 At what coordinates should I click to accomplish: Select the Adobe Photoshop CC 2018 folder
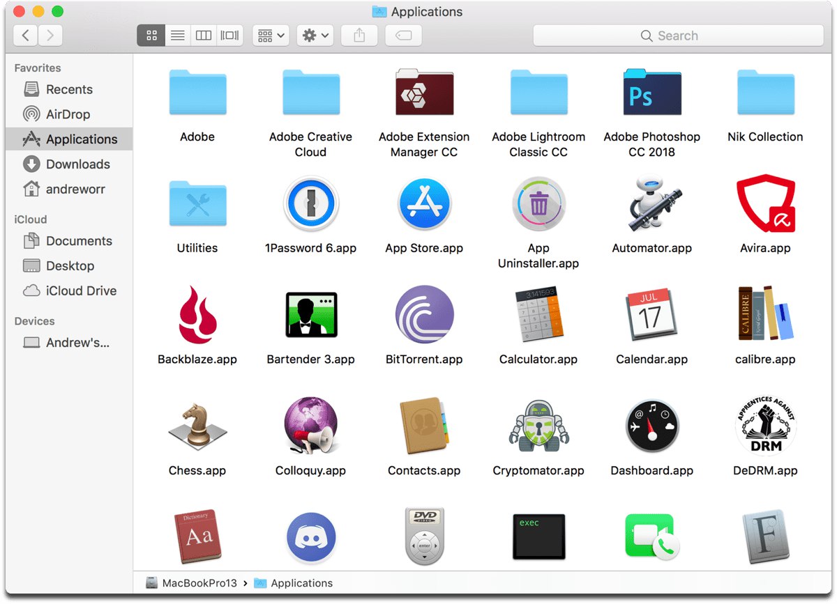[652, 92]
